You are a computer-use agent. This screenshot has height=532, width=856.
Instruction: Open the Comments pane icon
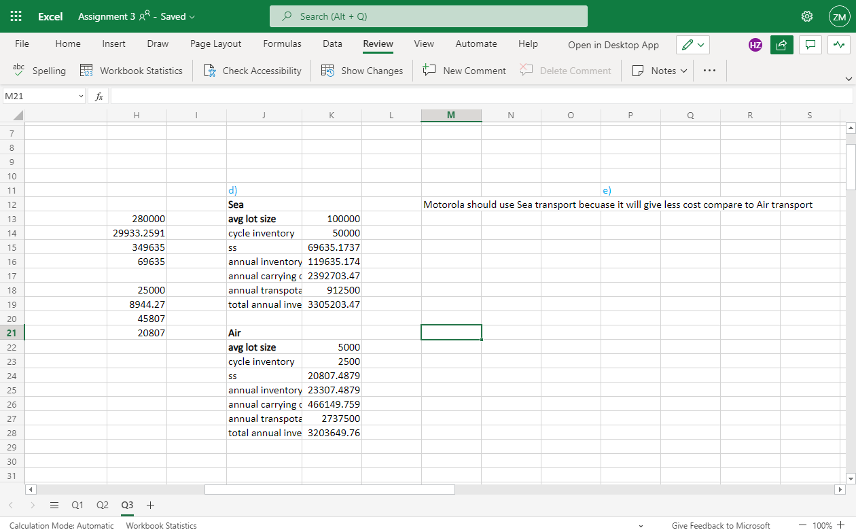[810, 45]
